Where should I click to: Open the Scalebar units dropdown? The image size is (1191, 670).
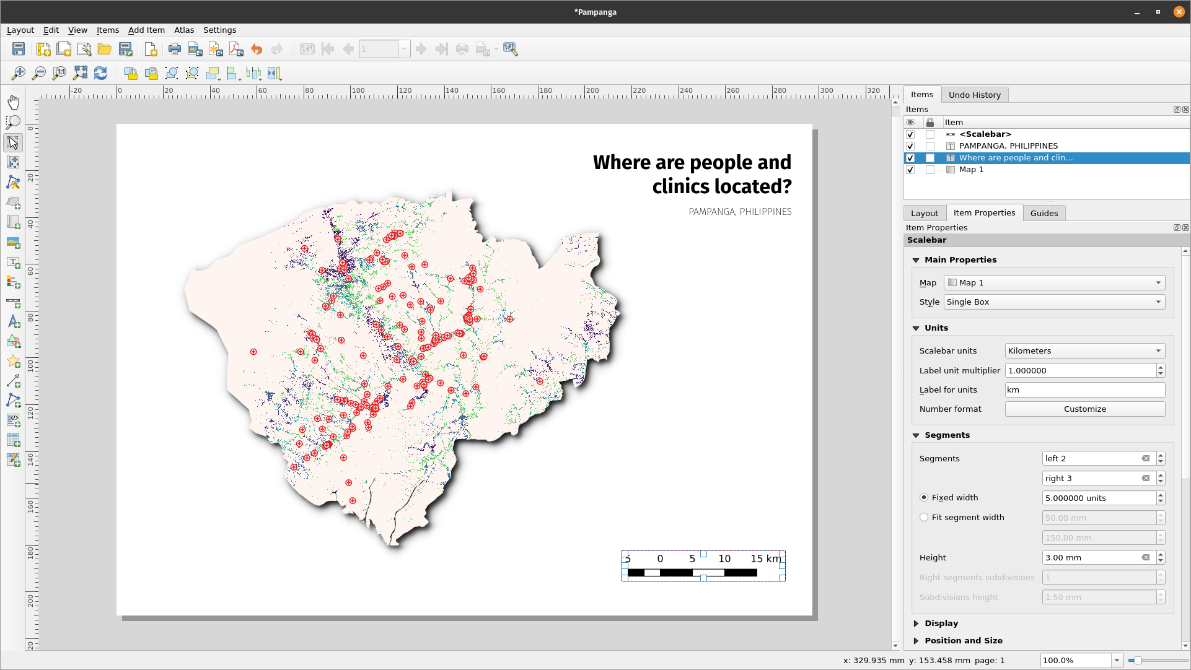(x=1084, y=350)
